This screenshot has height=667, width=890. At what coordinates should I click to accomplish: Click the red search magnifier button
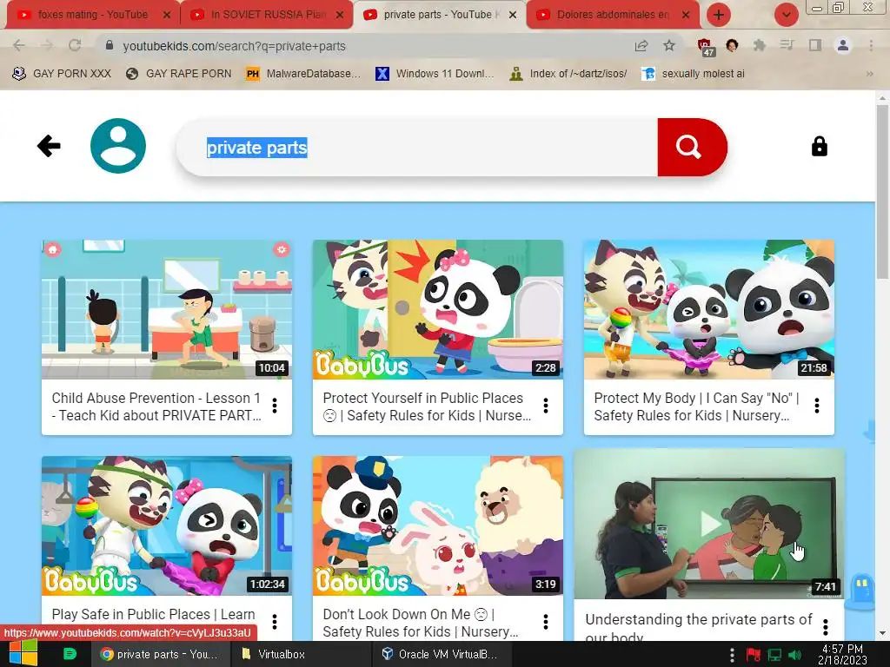point(692,148)
